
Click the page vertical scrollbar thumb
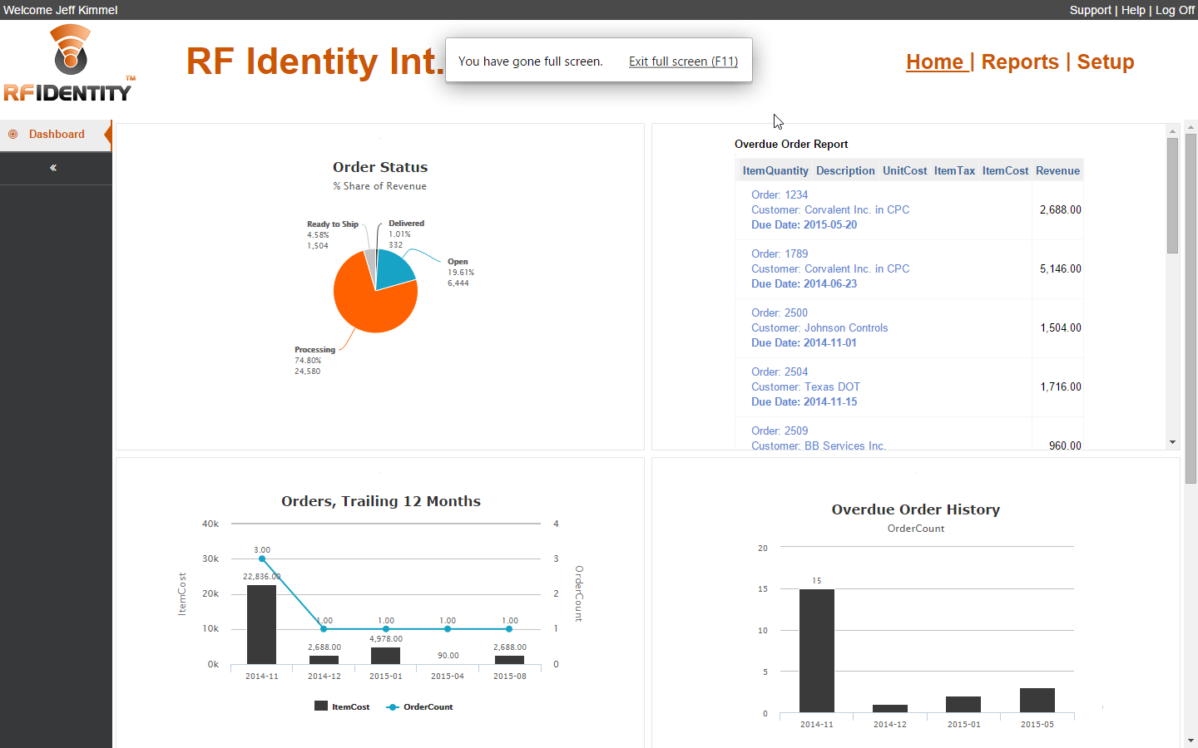1191,309
